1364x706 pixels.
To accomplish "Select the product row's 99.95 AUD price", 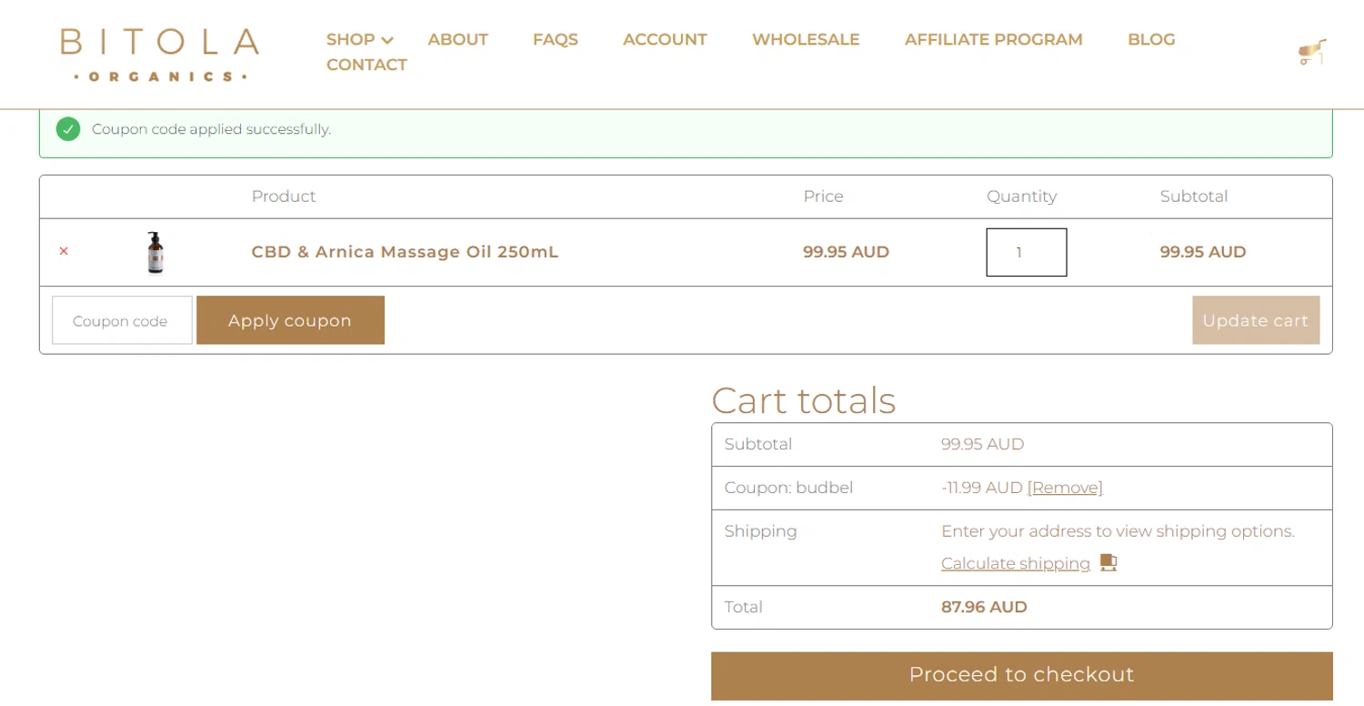I will click(x=846, y=252).
